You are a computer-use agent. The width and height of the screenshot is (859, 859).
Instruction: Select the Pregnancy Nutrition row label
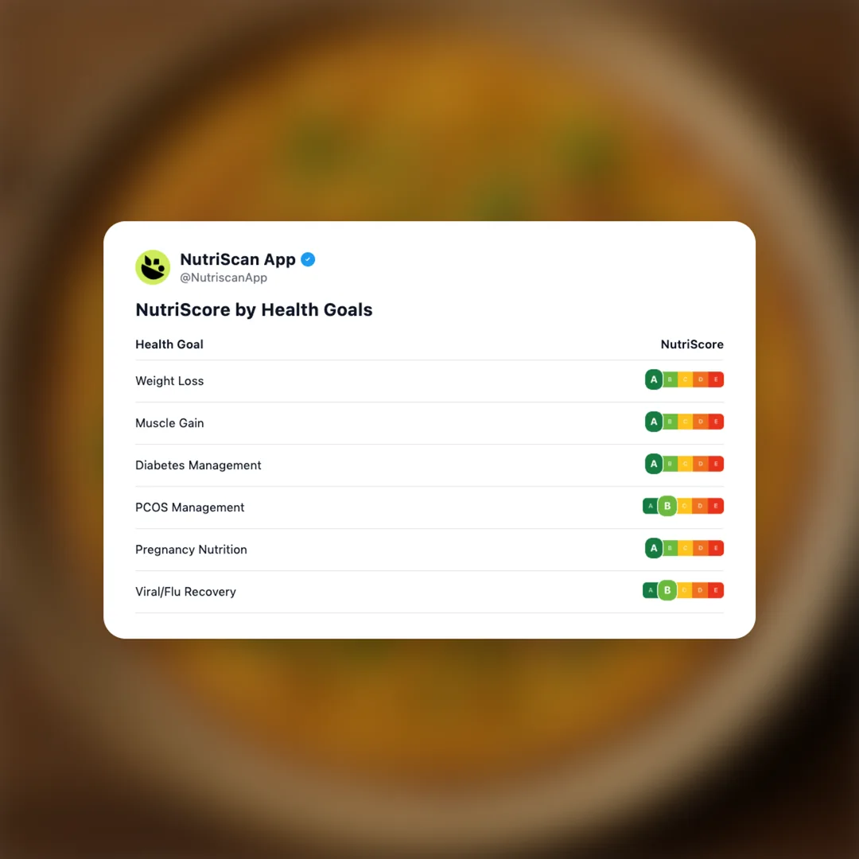191,550
